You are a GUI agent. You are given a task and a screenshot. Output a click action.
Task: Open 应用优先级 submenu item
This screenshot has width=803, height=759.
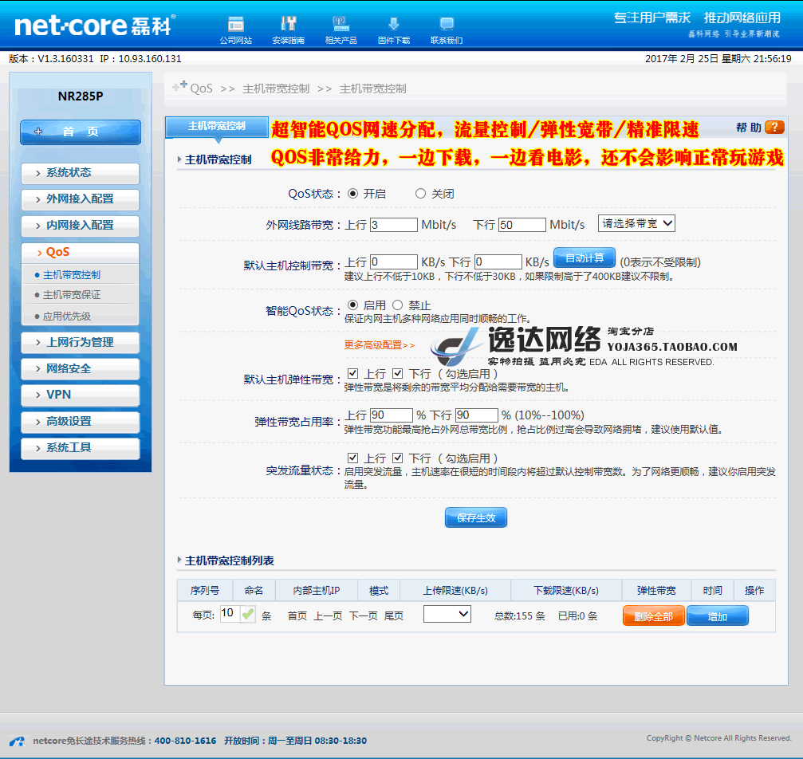tap(67, 317)
